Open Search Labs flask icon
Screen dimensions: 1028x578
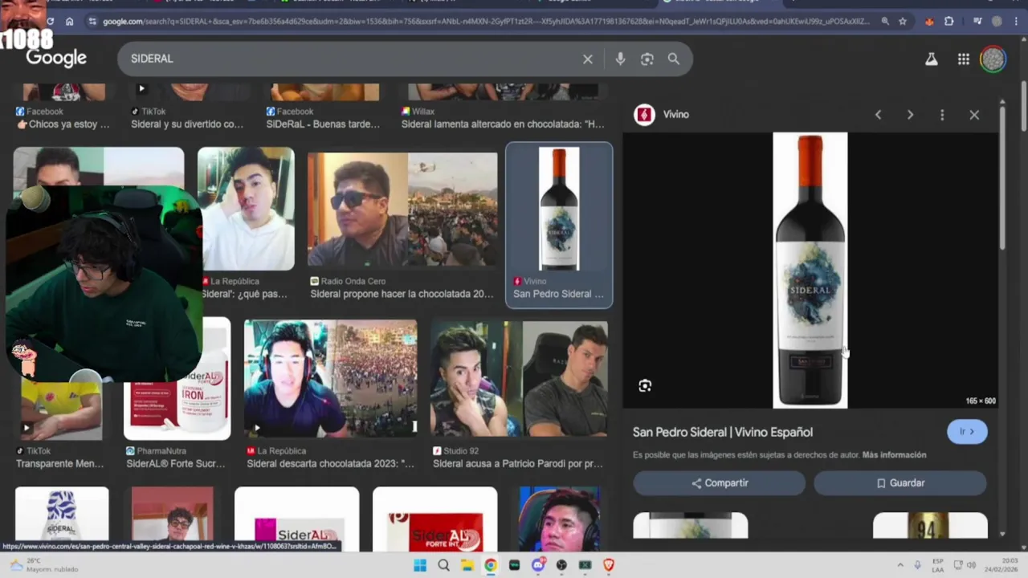932,59
